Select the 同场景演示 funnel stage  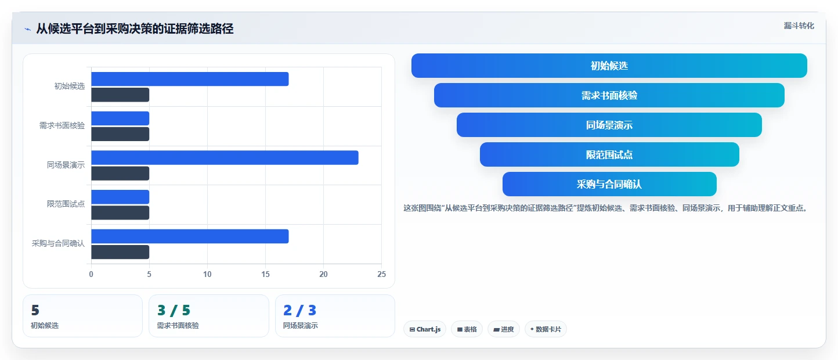(609, 125)
